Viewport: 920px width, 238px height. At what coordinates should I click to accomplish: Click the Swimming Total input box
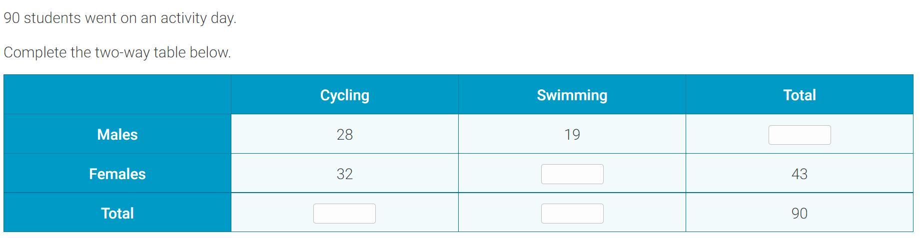tap(572, 214)
